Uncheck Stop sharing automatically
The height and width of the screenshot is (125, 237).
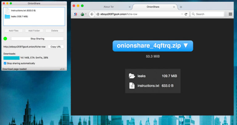[x=5, y=63]
